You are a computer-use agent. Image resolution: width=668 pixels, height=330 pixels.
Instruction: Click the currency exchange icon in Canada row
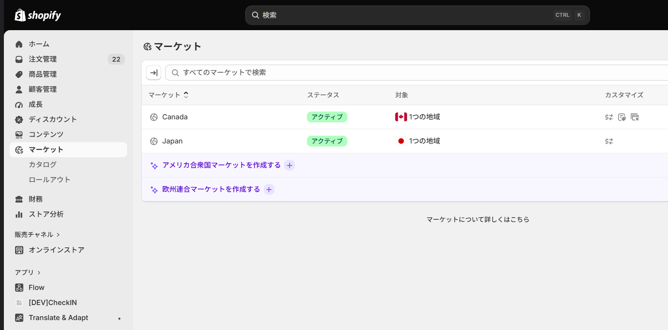[609, 117]
